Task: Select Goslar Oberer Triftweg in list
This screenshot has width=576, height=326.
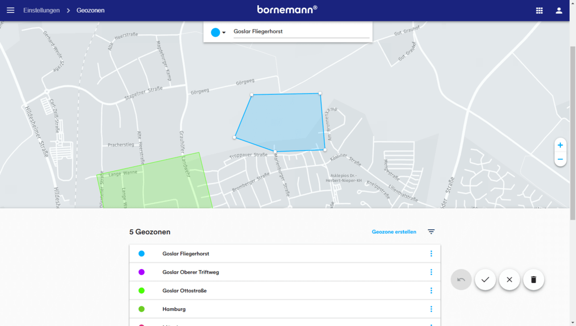Action: point(285,272)
